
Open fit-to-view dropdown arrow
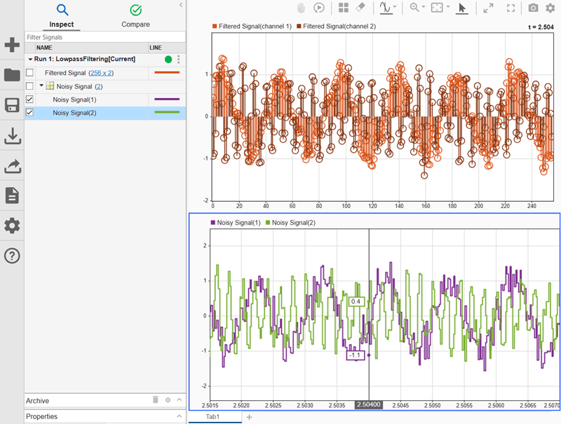(447, 7)
